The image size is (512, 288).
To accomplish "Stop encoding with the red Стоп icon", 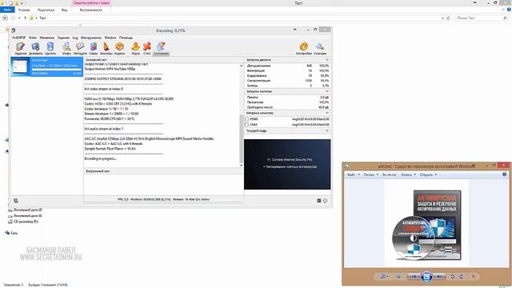I will point(147,48).
